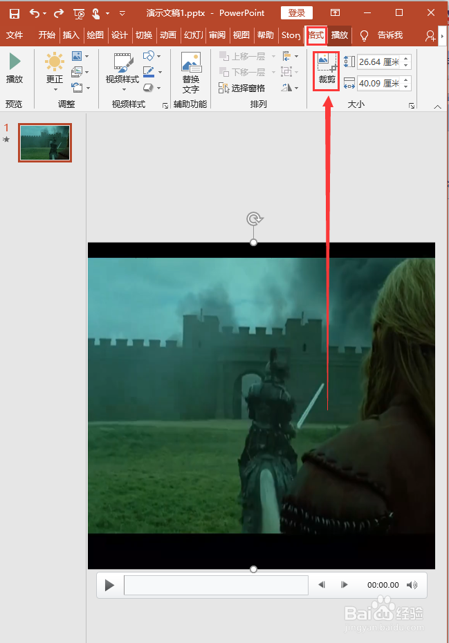Image resolution: width=449 pixels, height=643 pixels.
Task: Mute or unmute video volume icon
Action: 412,585
